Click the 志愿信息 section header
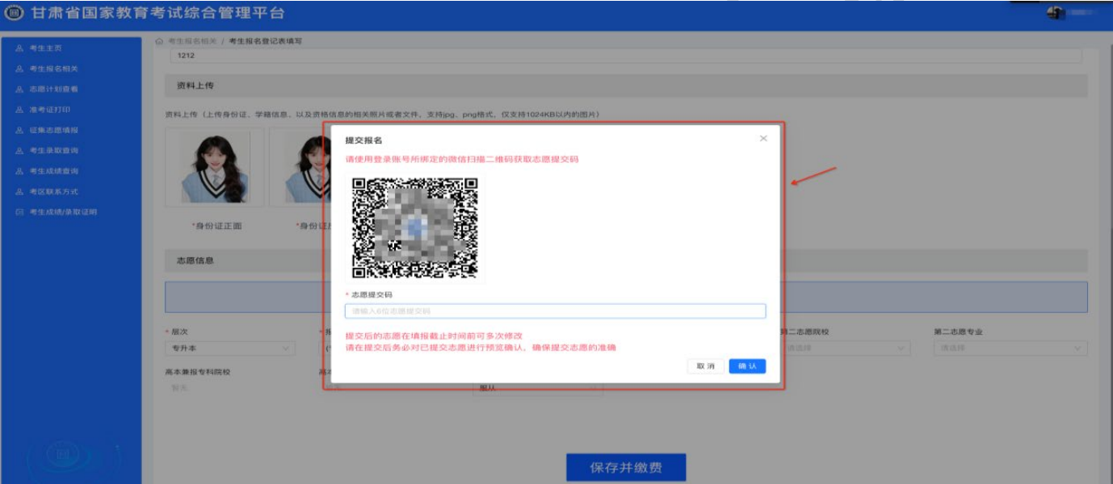This screenshot has height=484, width=1113. click(626, 261)
